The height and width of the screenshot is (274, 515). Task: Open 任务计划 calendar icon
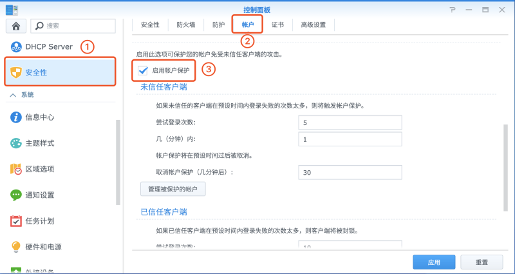[16, 221]
